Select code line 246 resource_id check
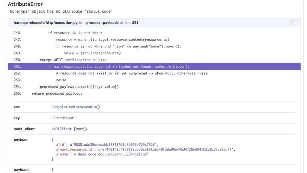 pos(154,33)
